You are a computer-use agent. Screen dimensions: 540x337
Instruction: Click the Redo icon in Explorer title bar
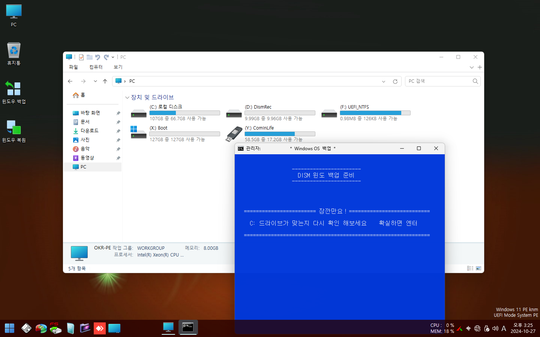[x=106, y=57]
